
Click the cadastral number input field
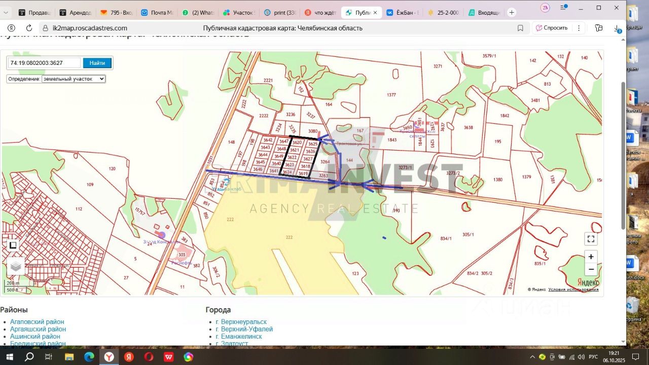pos(44,63)
